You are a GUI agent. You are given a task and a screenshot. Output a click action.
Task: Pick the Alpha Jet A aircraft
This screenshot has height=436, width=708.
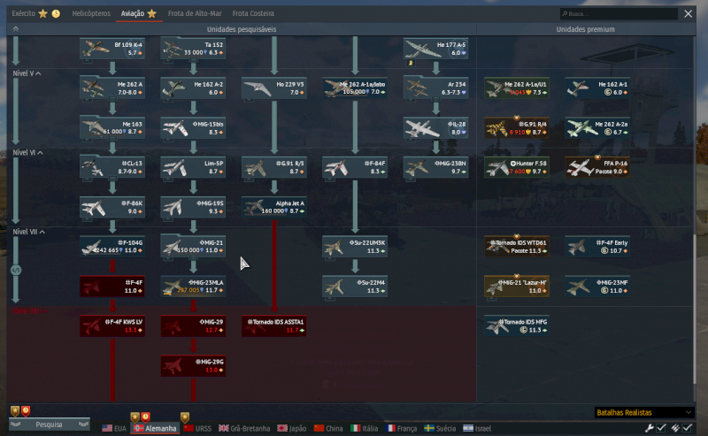pyautogui.click(x=273, y=207)
